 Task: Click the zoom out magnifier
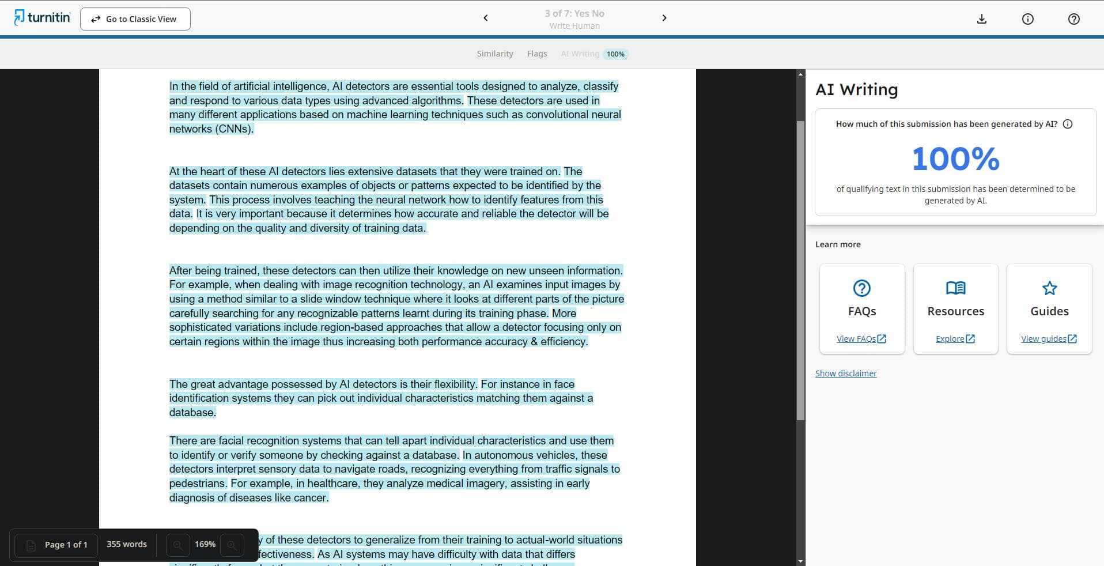click(178, 545)
